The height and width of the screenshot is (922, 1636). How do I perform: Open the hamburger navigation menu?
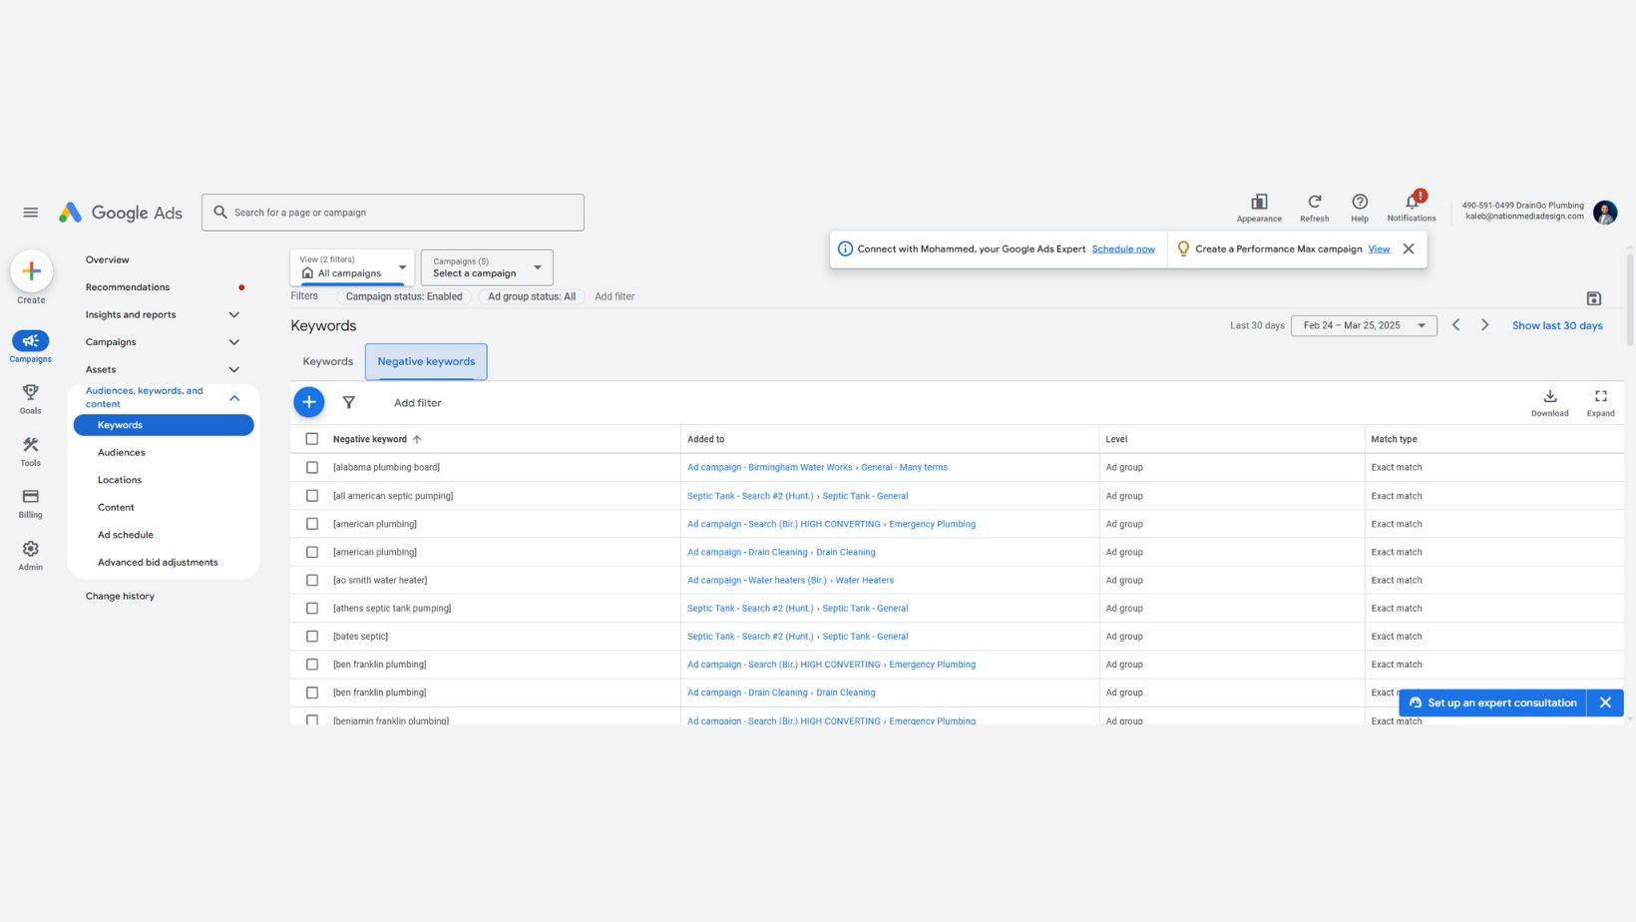coord(30,212)
